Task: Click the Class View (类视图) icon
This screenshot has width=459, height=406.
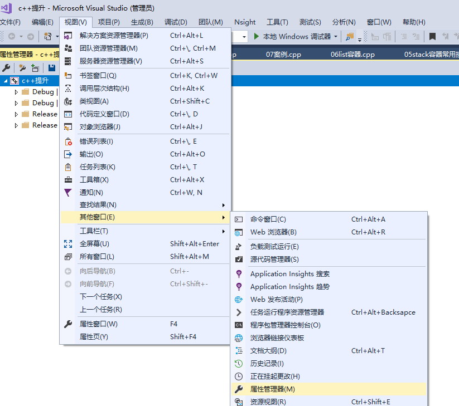Action: (68, 101)
